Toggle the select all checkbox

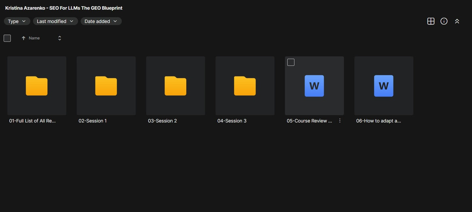pos(7,38)
